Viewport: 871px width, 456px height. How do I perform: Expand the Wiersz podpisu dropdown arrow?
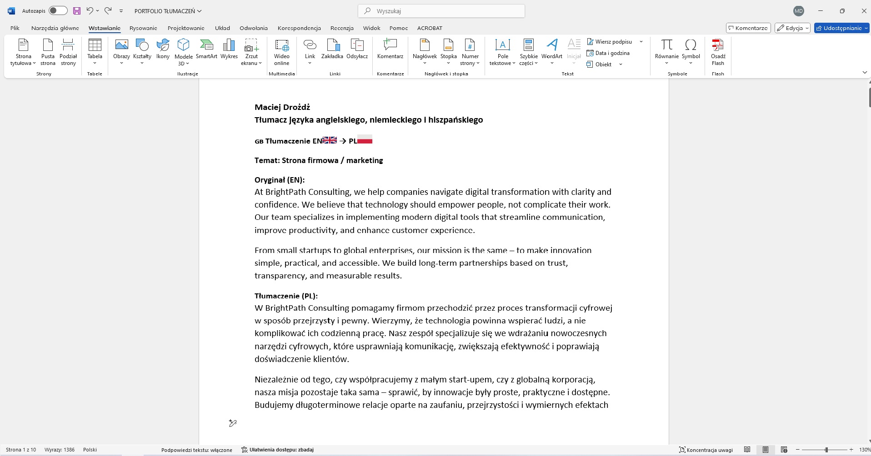(641, 42)
